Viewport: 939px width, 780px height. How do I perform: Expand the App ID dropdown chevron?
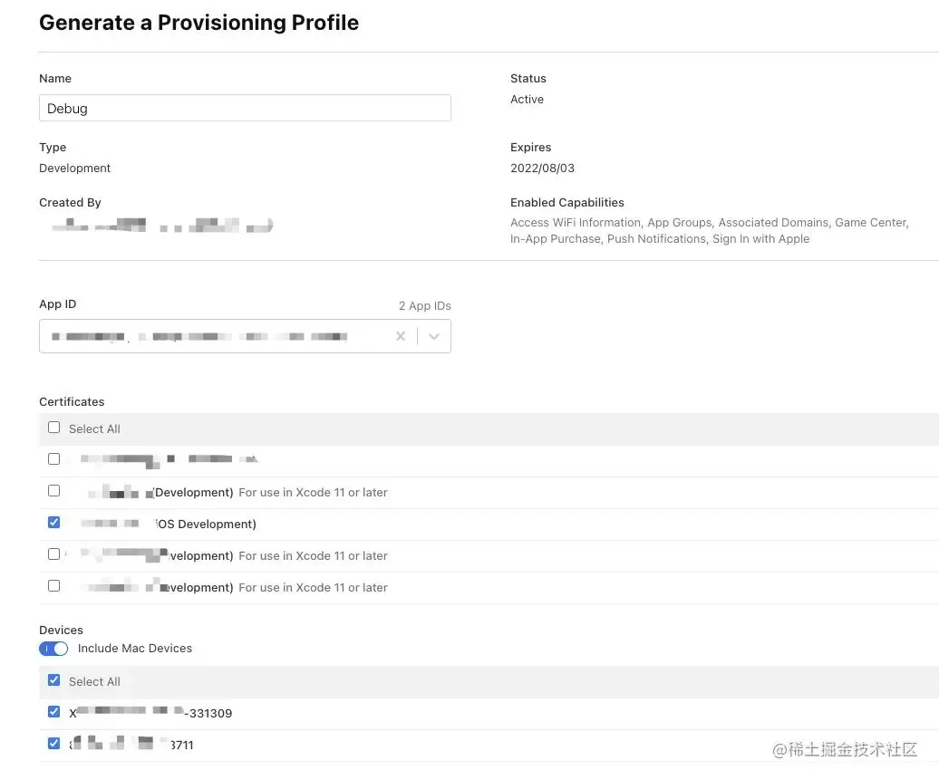pos(434,336)
